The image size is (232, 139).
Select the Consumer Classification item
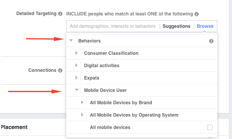tap(111, 53)
